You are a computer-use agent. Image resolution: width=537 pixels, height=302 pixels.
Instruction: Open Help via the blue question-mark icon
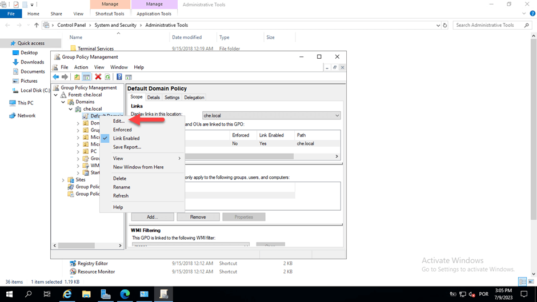119,77
